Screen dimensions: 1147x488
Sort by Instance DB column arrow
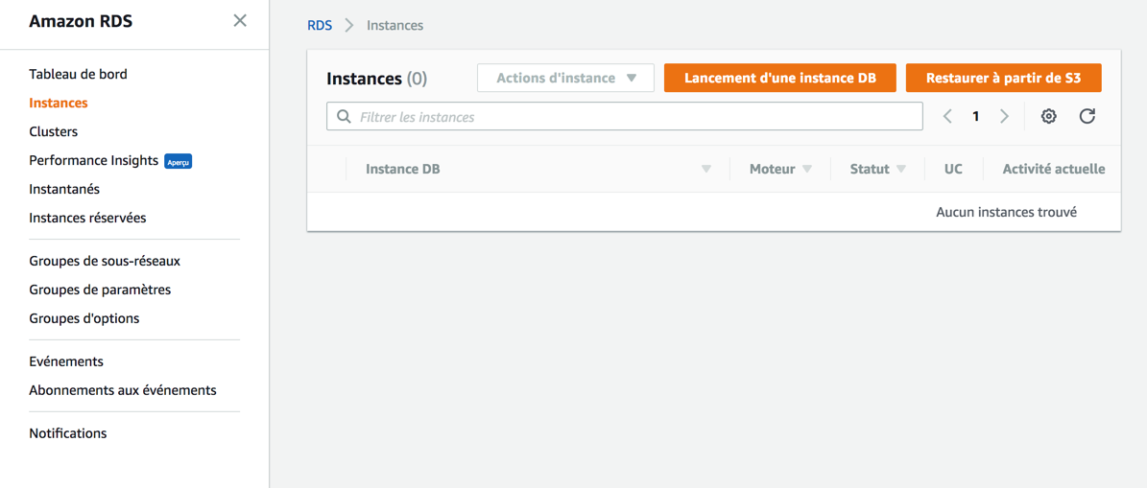pos(705,169)
